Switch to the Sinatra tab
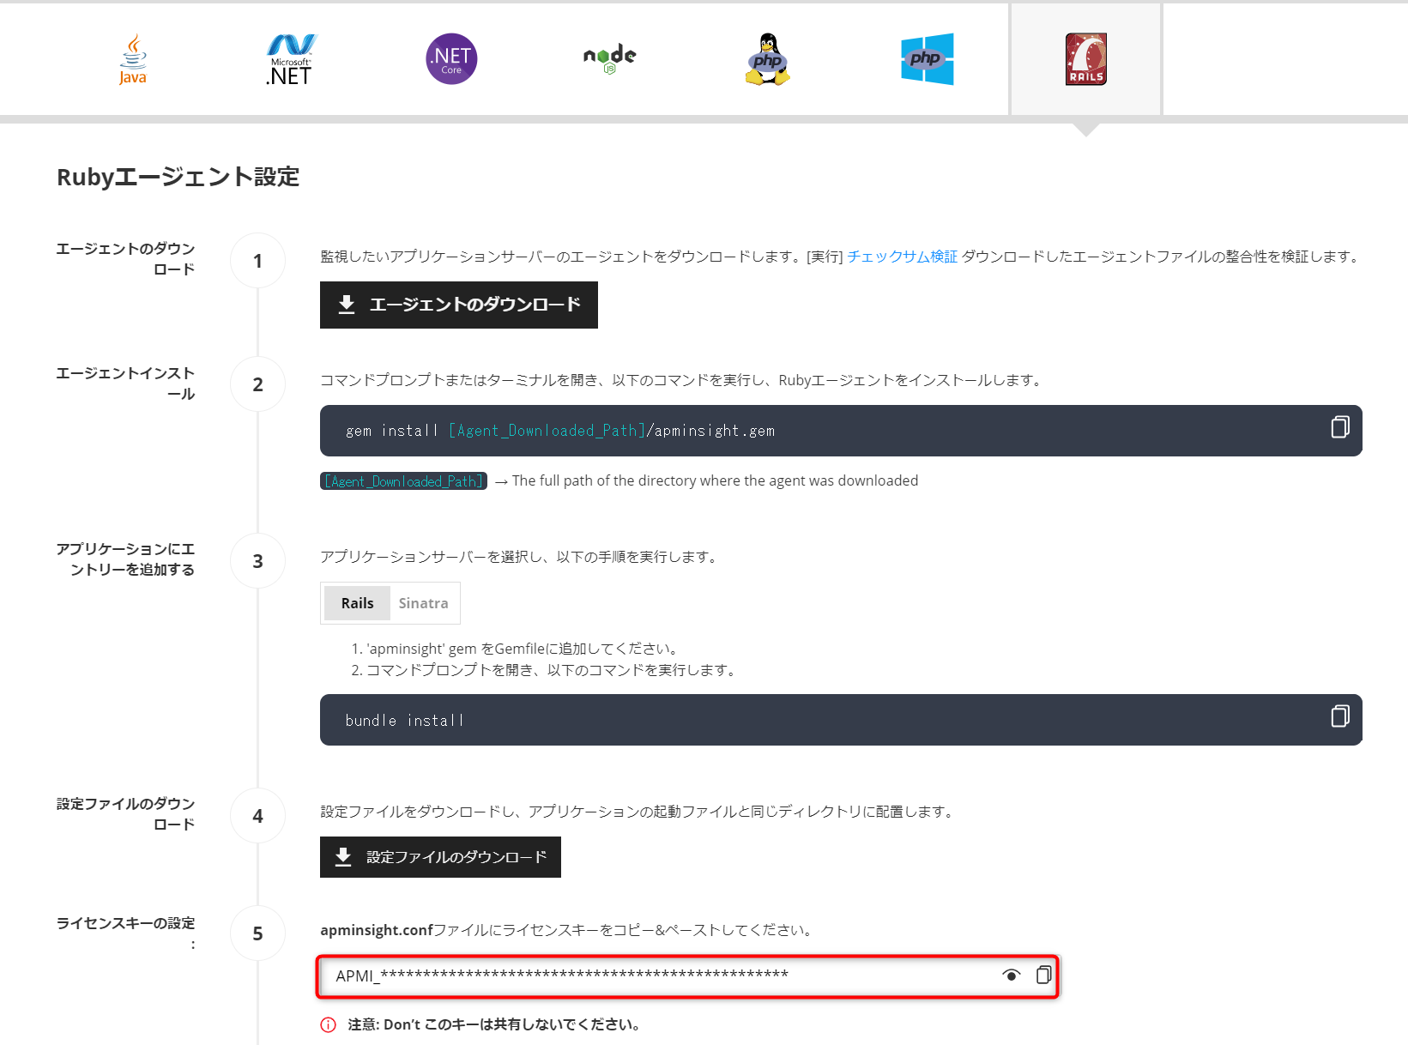Viewport: 1408px width, 1045px height. (x=423, y=602)
